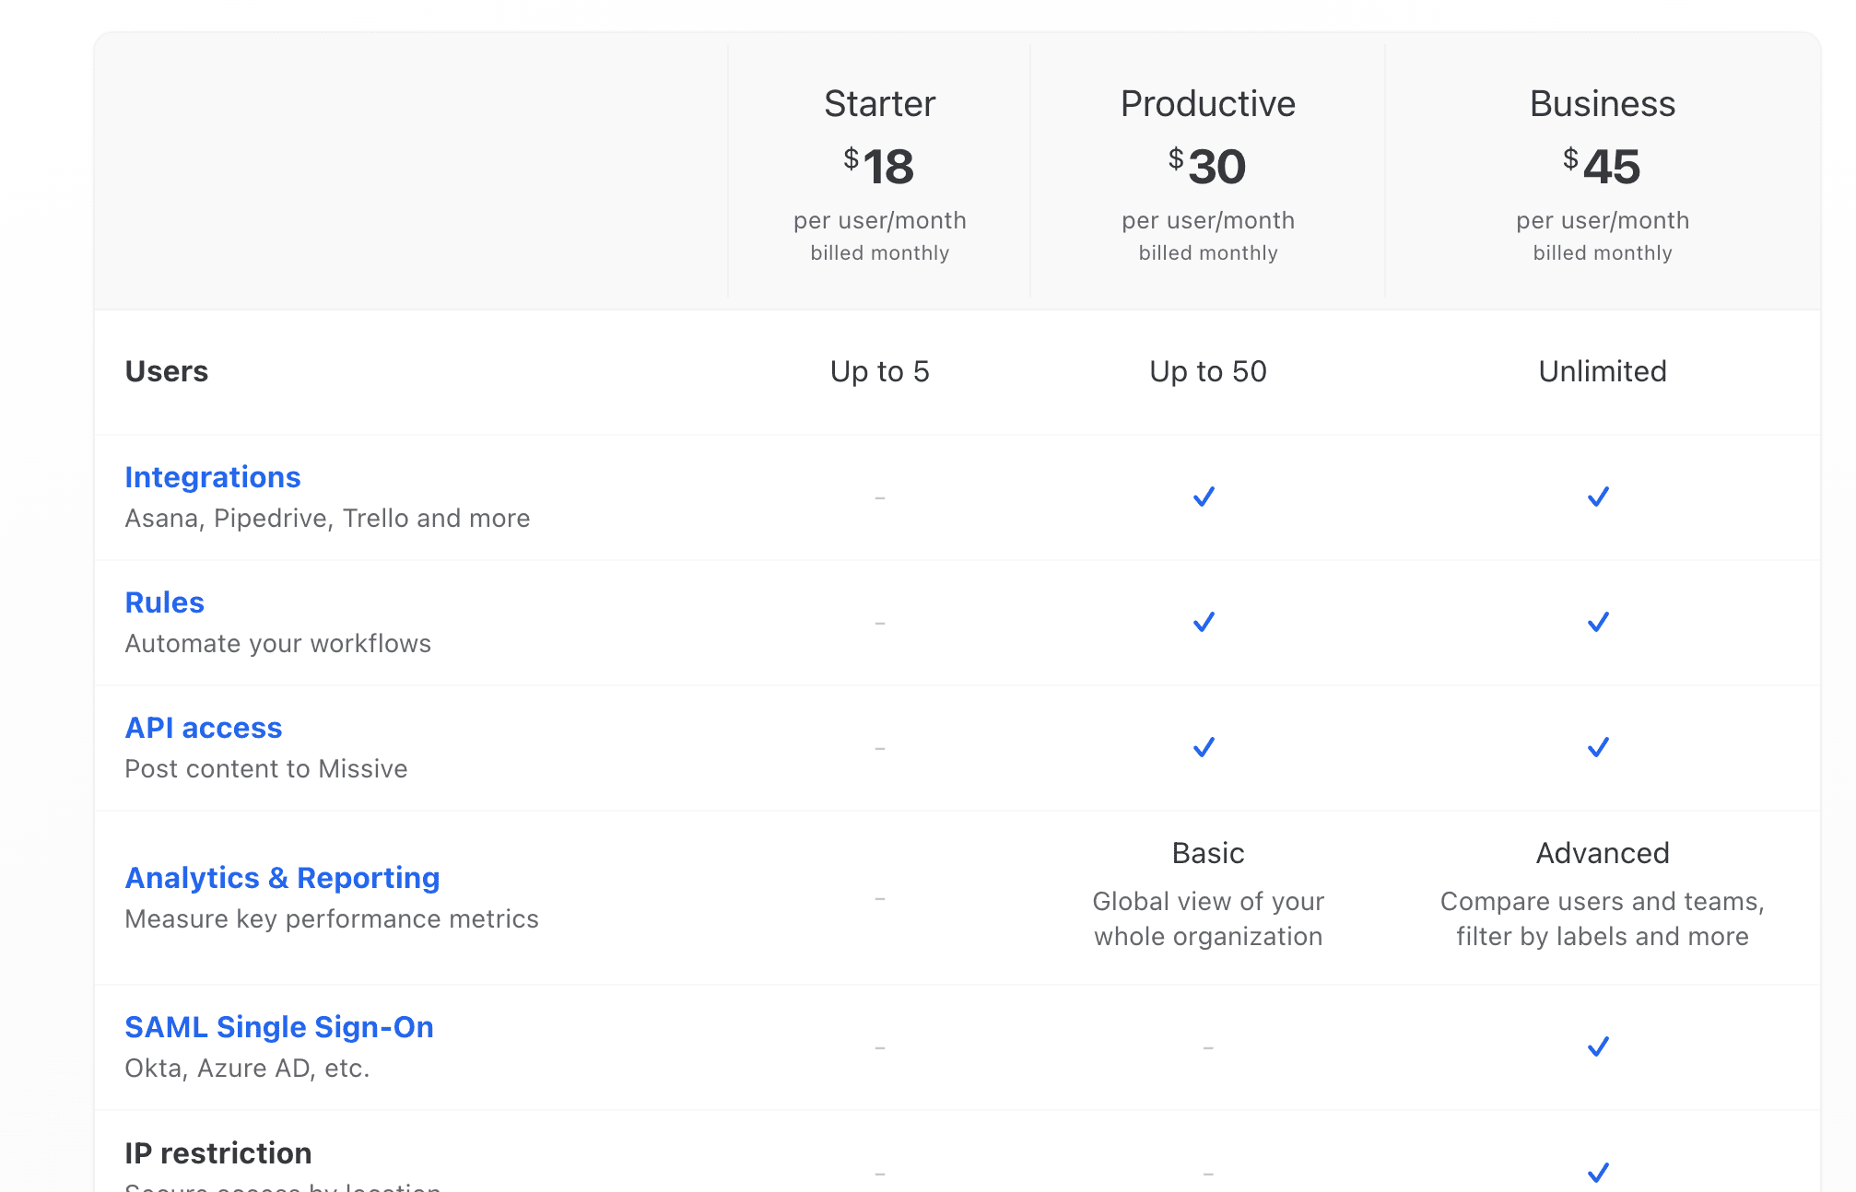Screen dimensions: 1856x1192
Task: Open the Analytics & Reporting link
Action: click(282, 877)
